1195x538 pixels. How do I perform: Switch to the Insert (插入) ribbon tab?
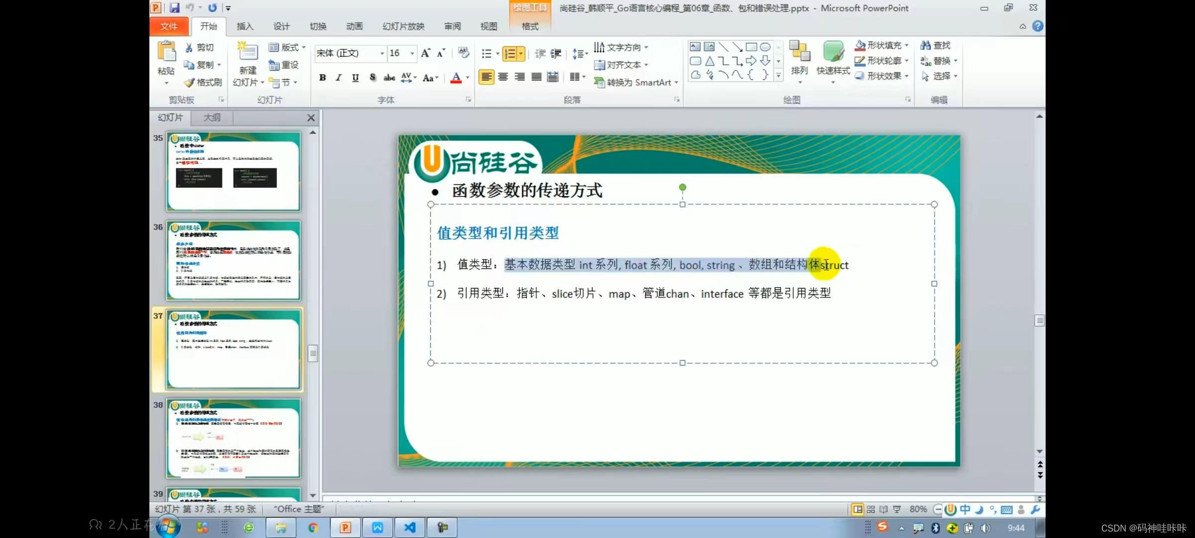point(244,26)
